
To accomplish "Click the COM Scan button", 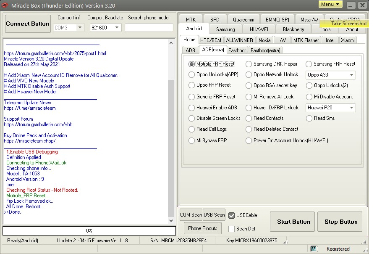I will pyautogui.click(x=191, y=215).
